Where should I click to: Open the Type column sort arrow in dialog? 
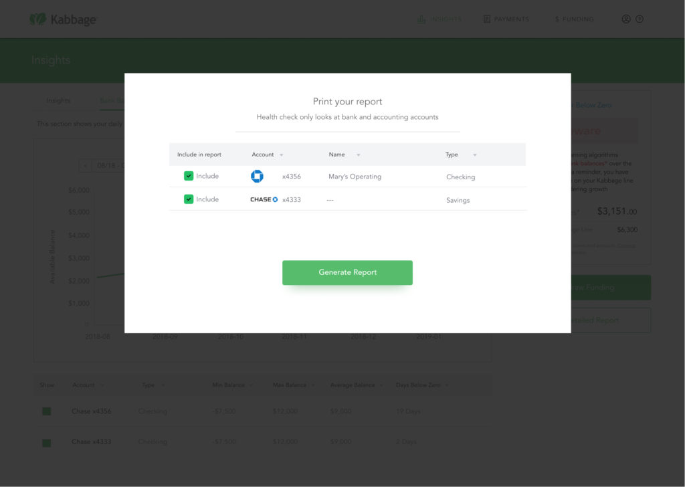(x=475, y=155)
